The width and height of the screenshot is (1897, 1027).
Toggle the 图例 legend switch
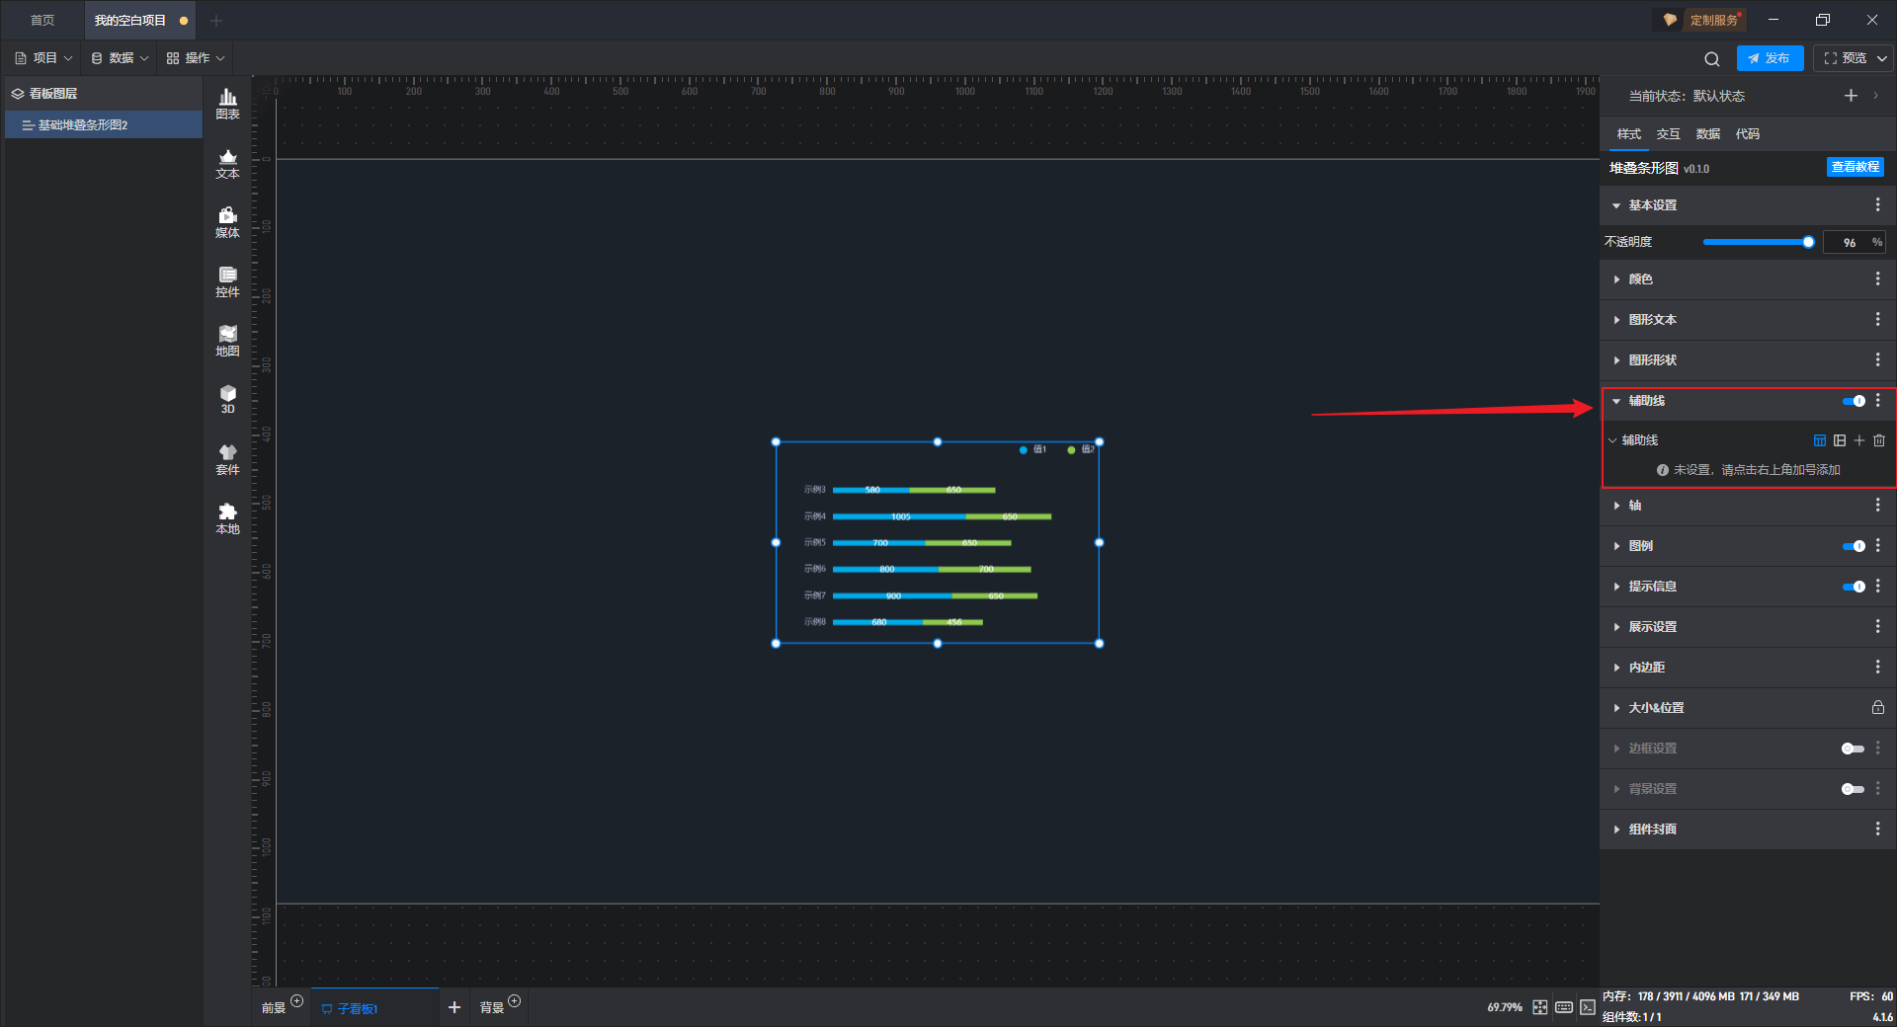point(1854,546)
